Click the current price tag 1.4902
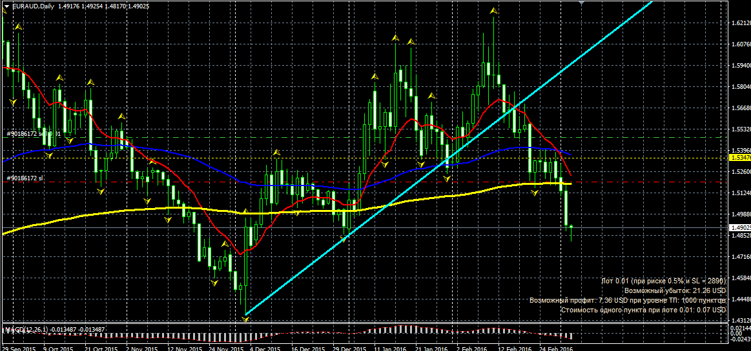This screenshot has height=351, width=751. click(739, 228)
